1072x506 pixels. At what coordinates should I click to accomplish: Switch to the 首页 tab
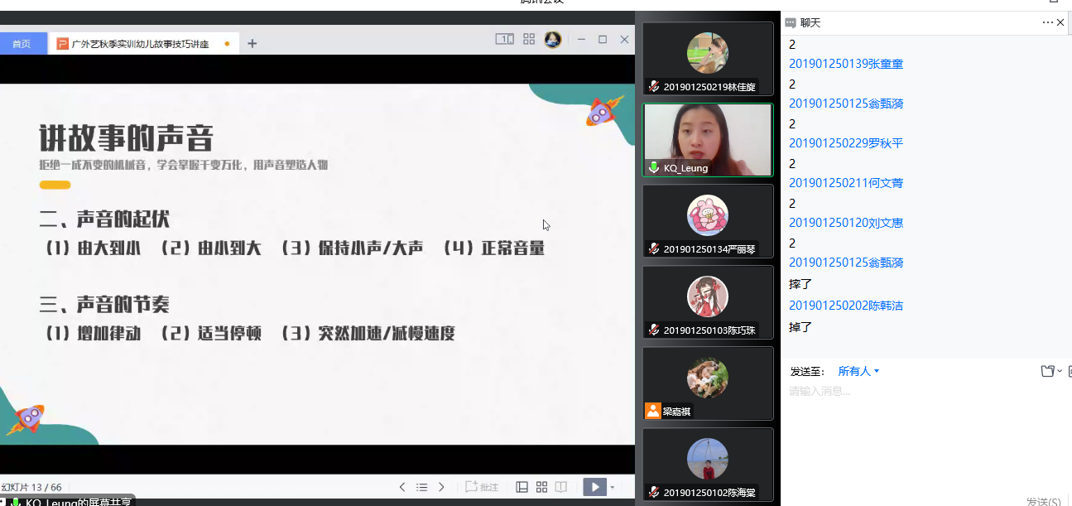23,41
